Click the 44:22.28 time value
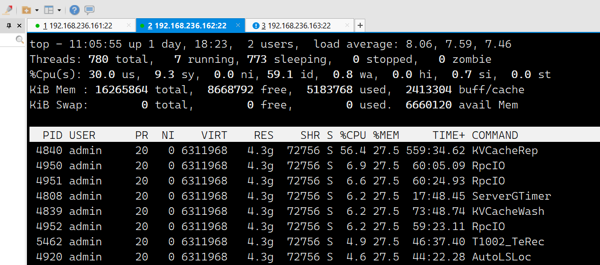The image size is (600, 265). pyautogui.click(x=439, y=257)
